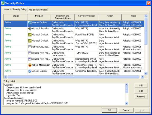The width and height of the screenshot is (152, 115).
Task: Click Generic Host icon in DNS row
Action: 30,59
